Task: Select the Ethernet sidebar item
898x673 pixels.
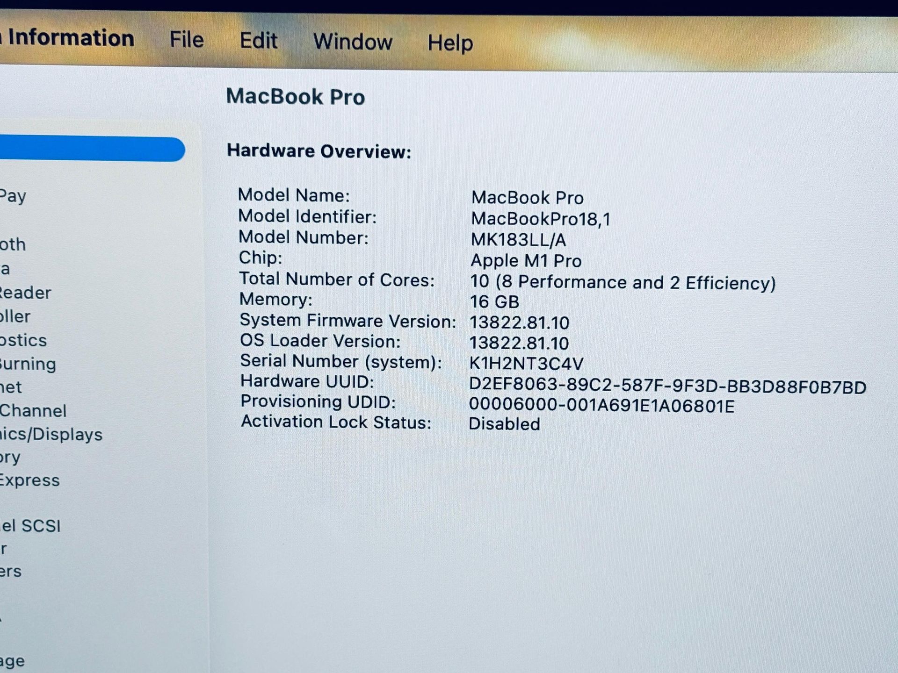Action: click(x=11, y=387)
